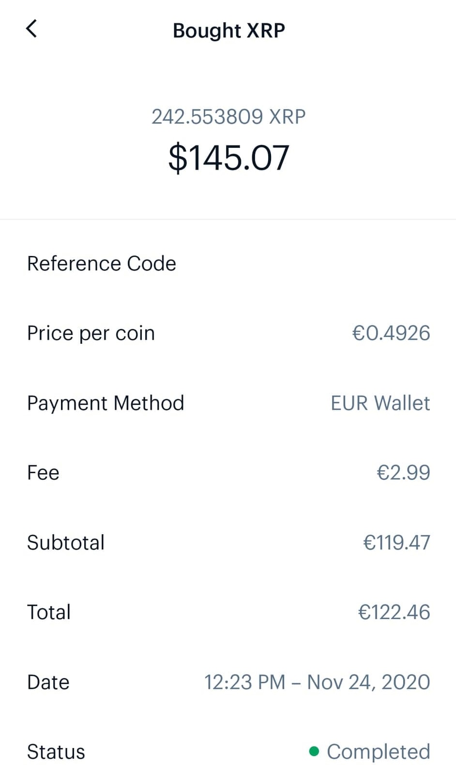Tap the €2.99 fee amount
Screen dimensions: 456x765
point(403,473)
